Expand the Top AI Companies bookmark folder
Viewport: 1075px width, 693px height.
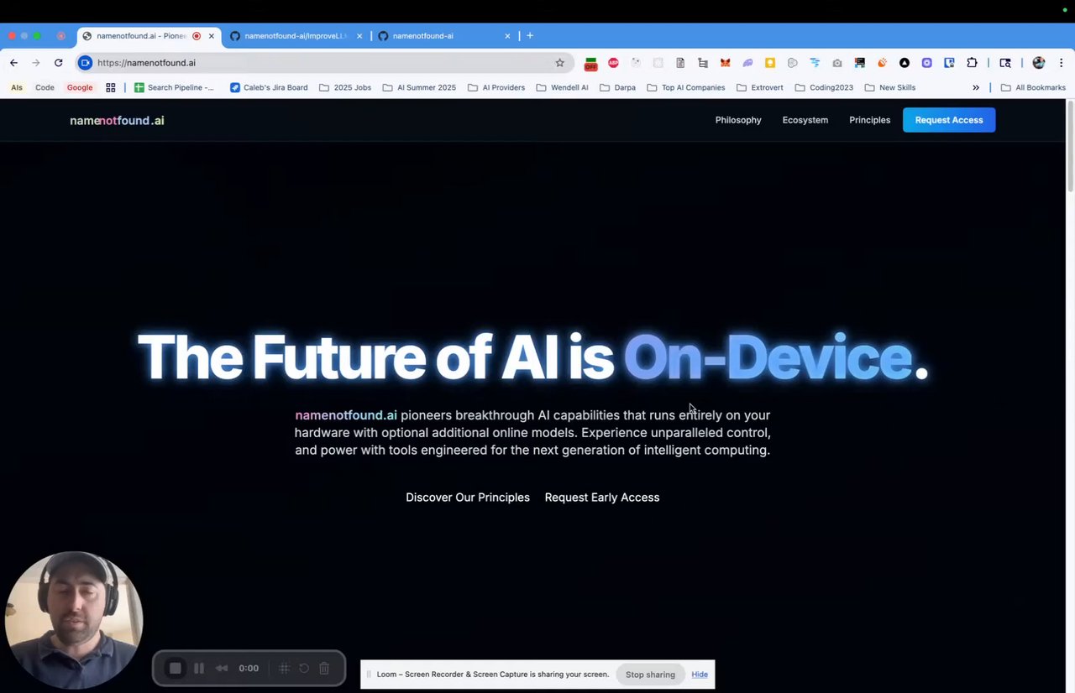(x=685, y=87)
